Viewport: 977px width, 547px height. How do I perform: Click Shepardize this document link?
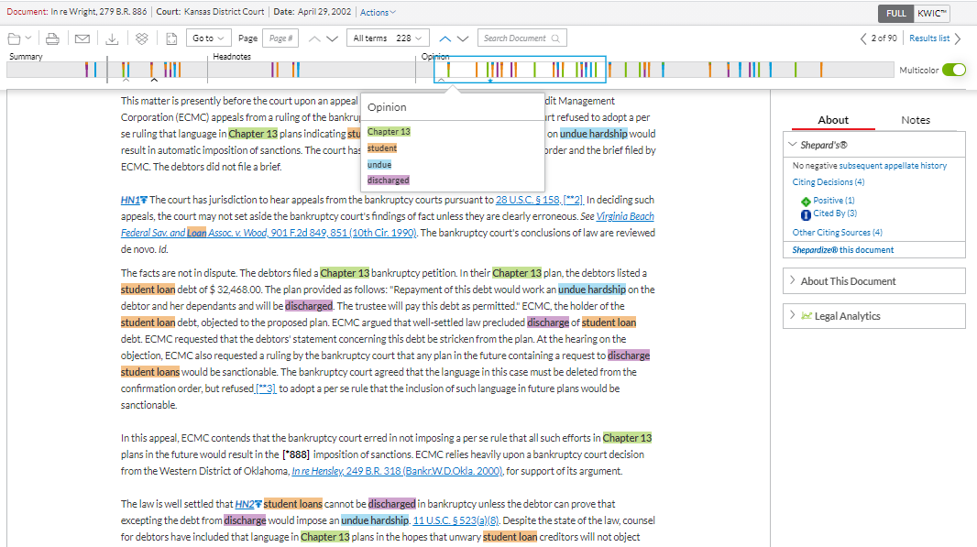coord(842,249)
